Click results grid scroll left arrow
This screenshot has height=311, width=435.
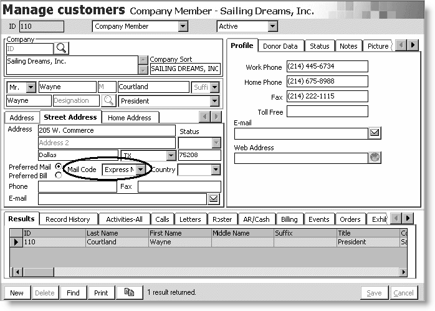point(17,272)
